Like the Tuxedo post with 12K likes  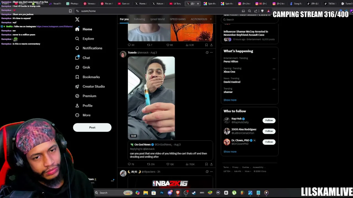[170, 164]
